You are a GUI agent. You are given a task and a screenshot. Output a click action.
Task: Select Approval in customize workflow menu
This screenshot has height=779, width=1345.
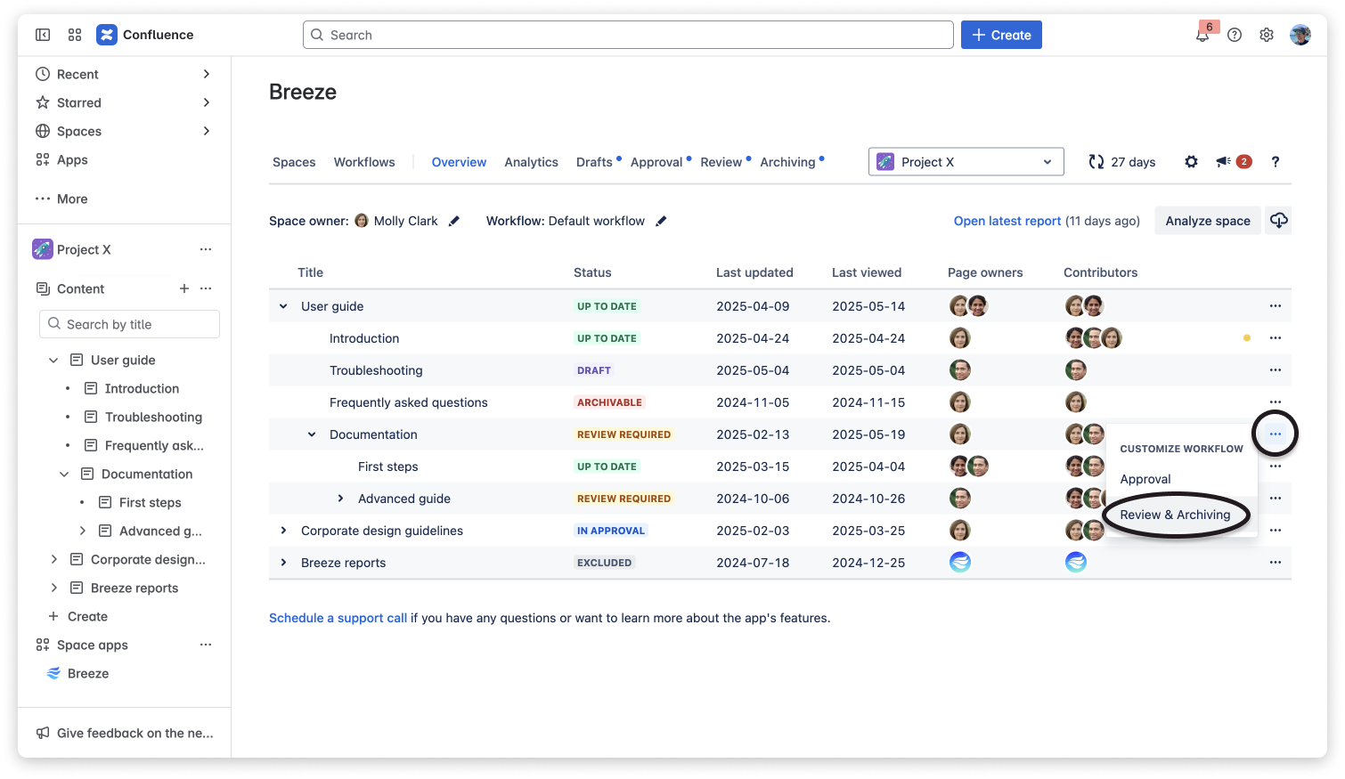1145,479
